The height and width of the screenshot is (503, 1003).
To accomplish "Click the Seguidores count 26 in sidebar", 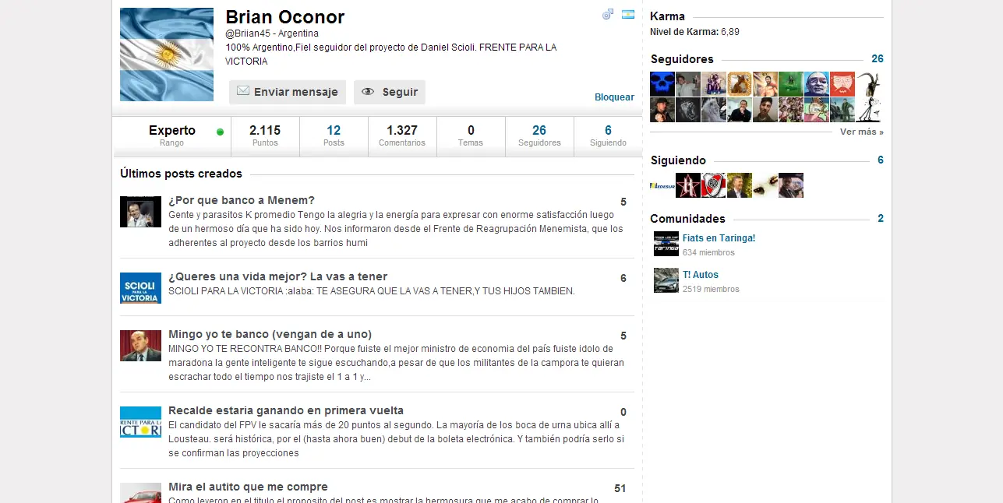I will (x=878, y=59).
